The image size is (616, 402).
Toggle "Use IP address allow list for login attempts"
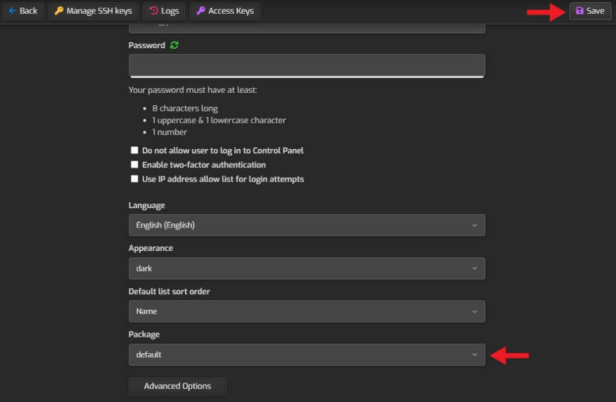click(x=134, y=179)
